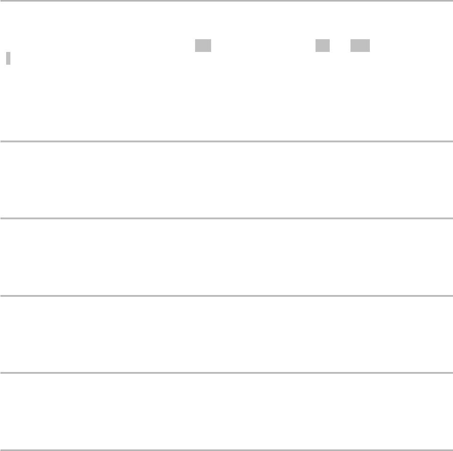
Task: Click inside the empty third section
Action: [226, 257]
